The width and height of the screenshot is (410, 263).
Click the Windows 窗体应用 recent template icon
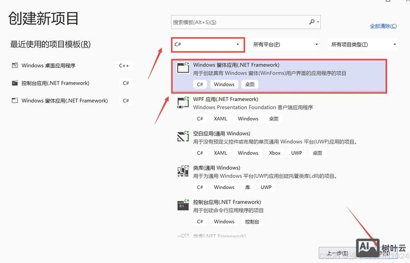[x=15, y=100]
